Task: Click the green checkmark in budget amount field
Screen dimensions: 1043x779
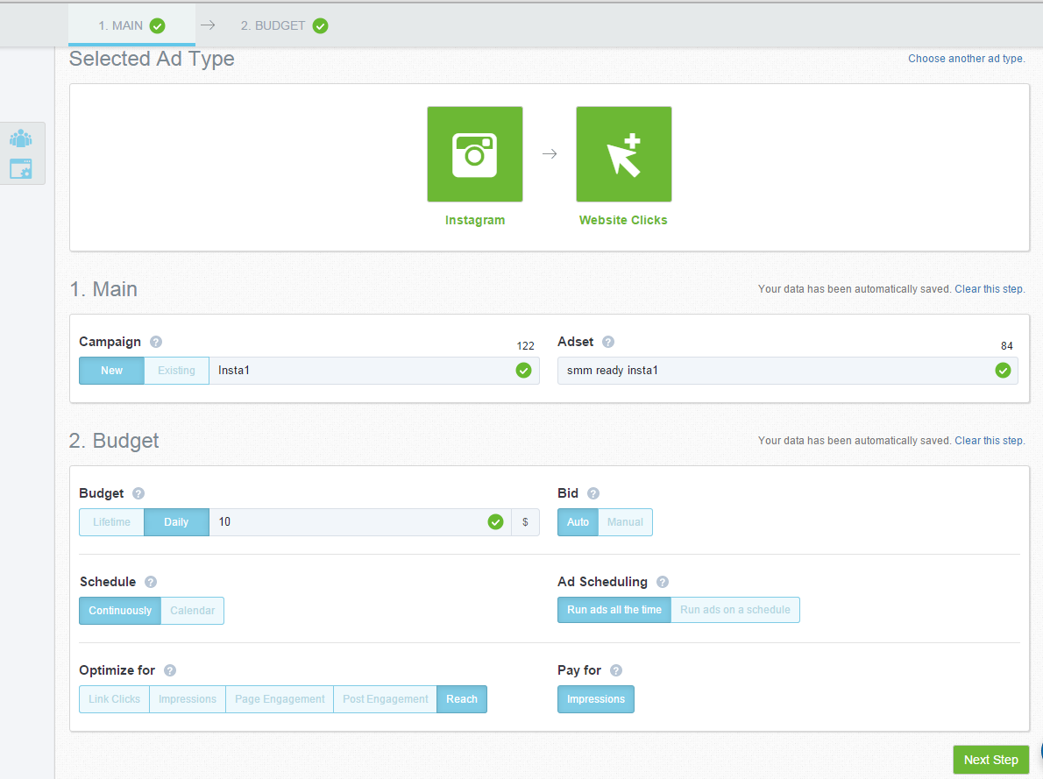Action: click(495, 522)
